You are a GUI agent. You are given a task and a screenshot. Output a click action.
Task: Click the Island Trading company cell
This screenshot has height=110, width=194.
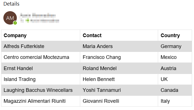pos(41,79)
